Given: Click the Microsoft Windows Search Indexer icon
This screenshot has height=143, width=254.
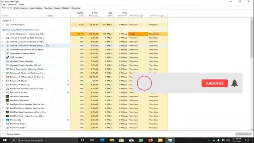Looking at the screenshot, I should pos(7,89).
